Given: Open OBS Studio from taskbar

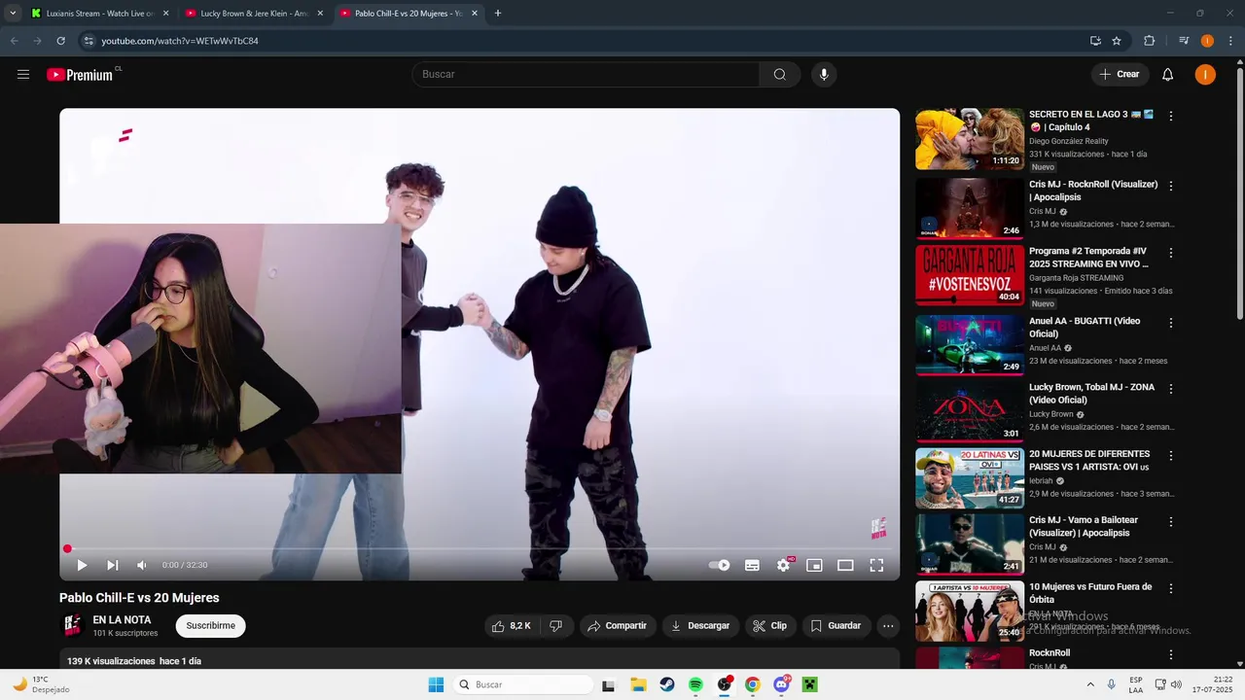Looking at the screenshot, I should [724, 684].
